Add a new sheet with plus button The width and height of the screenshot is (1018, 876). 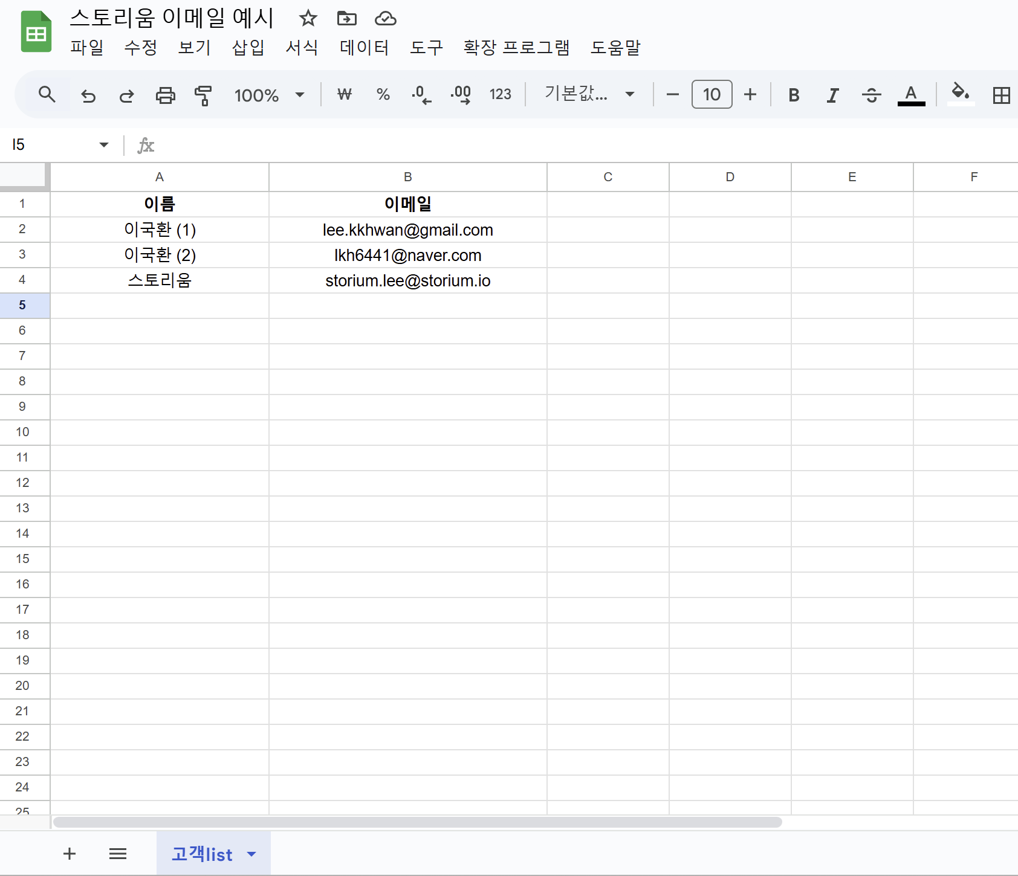point(70,853)
